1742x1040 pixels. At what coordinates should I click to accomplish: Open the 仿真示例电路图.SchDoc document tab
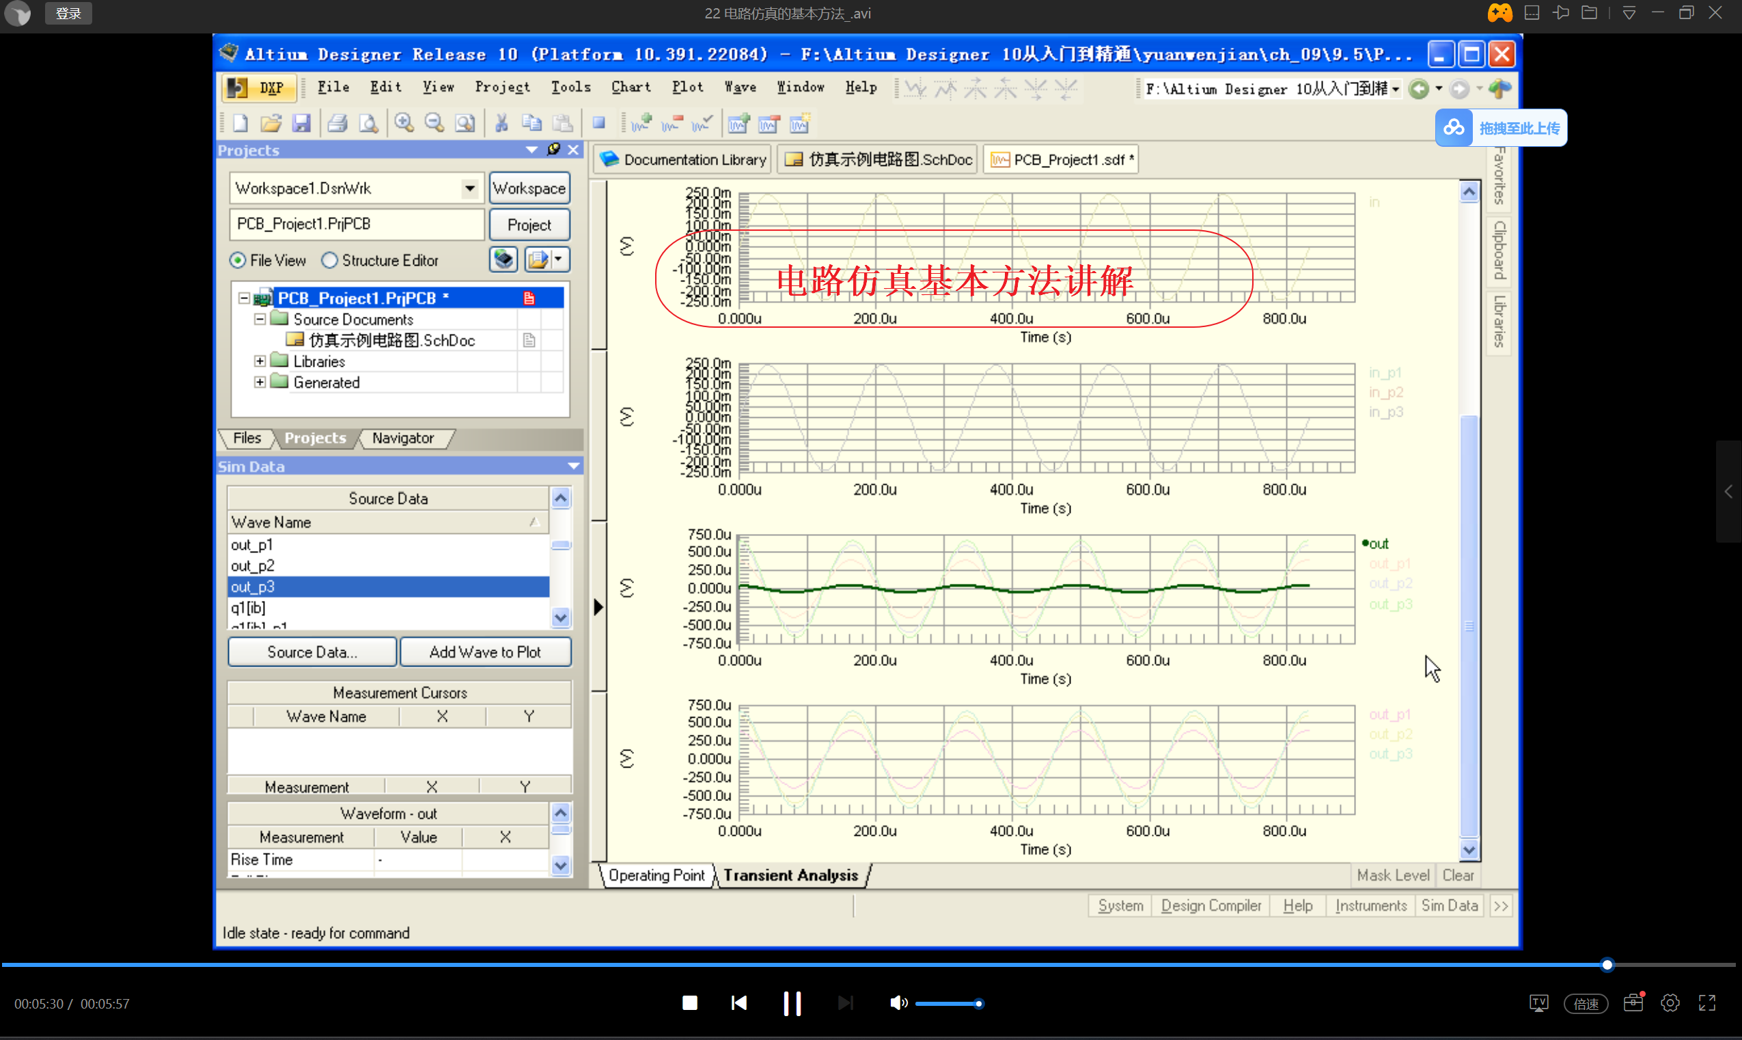pyautogui.click(x=879, y=160)
